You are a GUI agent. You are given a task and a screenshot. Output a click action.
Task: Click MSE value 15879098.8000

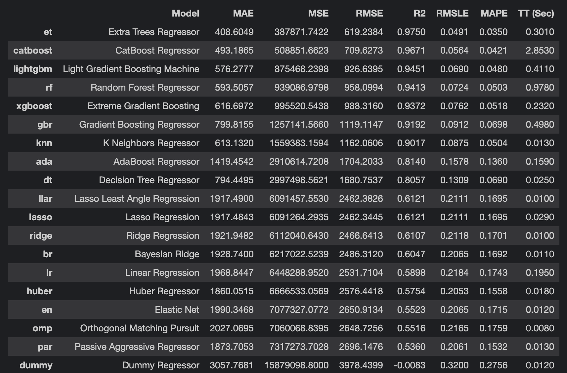296,365
